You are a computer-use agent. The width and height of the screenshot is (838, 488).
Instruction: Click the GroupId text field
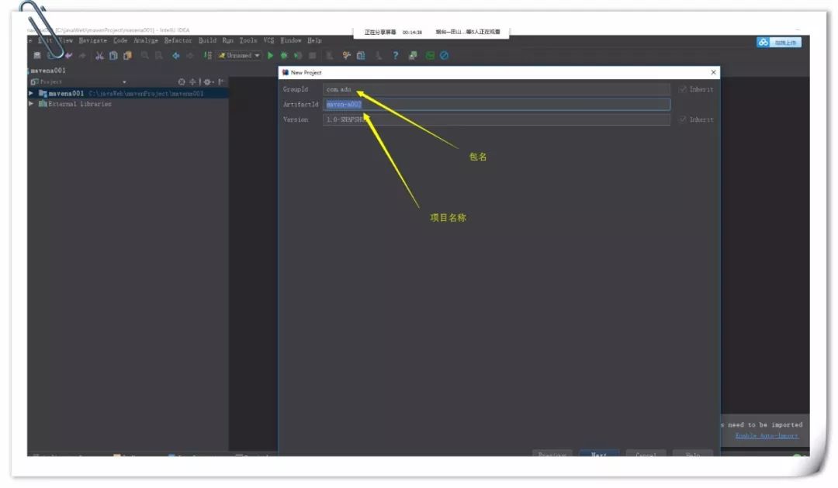pos(497,89)
